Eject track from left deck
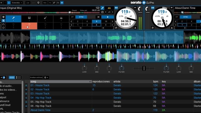201x113 pixels. [135, 28]
